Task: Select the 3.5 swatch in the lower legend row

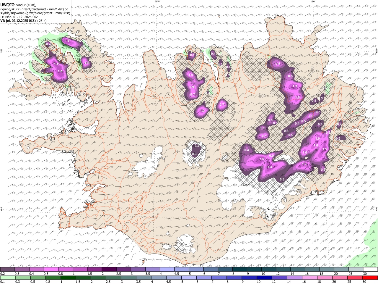Action: (x=144, y=278)
